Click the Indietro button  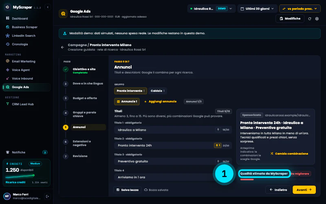click(x=278, y=190)
